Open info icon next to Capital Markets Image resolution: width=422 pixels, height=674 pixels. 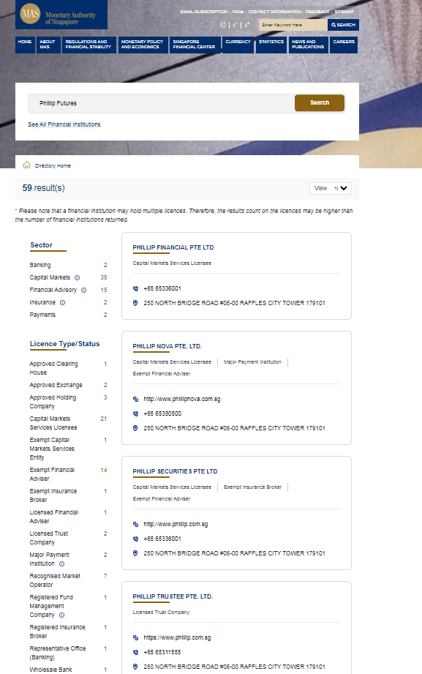coord(78,277)
